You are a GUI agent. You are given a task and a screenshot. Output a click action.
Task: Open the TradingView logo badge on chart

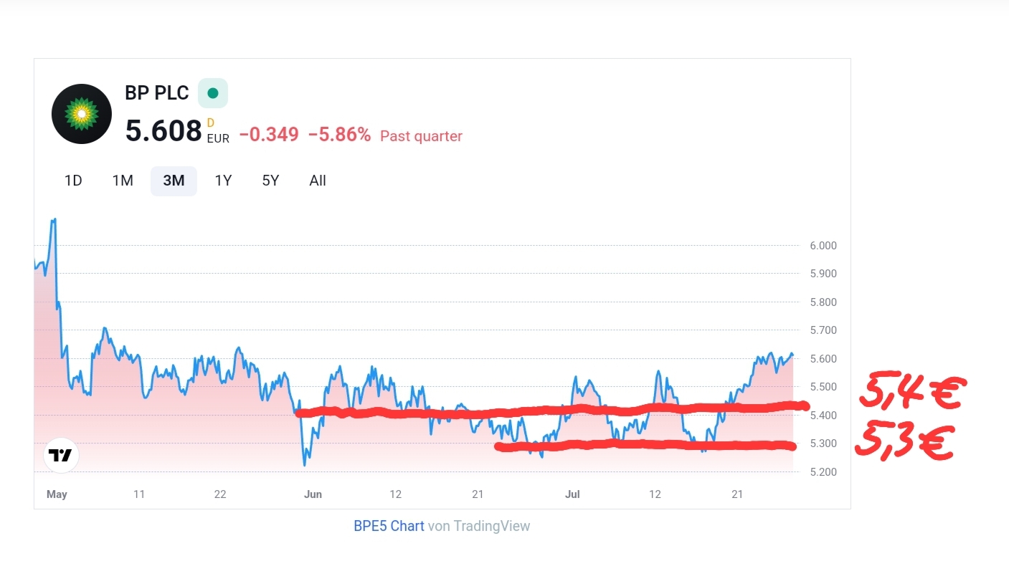coord(61,455)
